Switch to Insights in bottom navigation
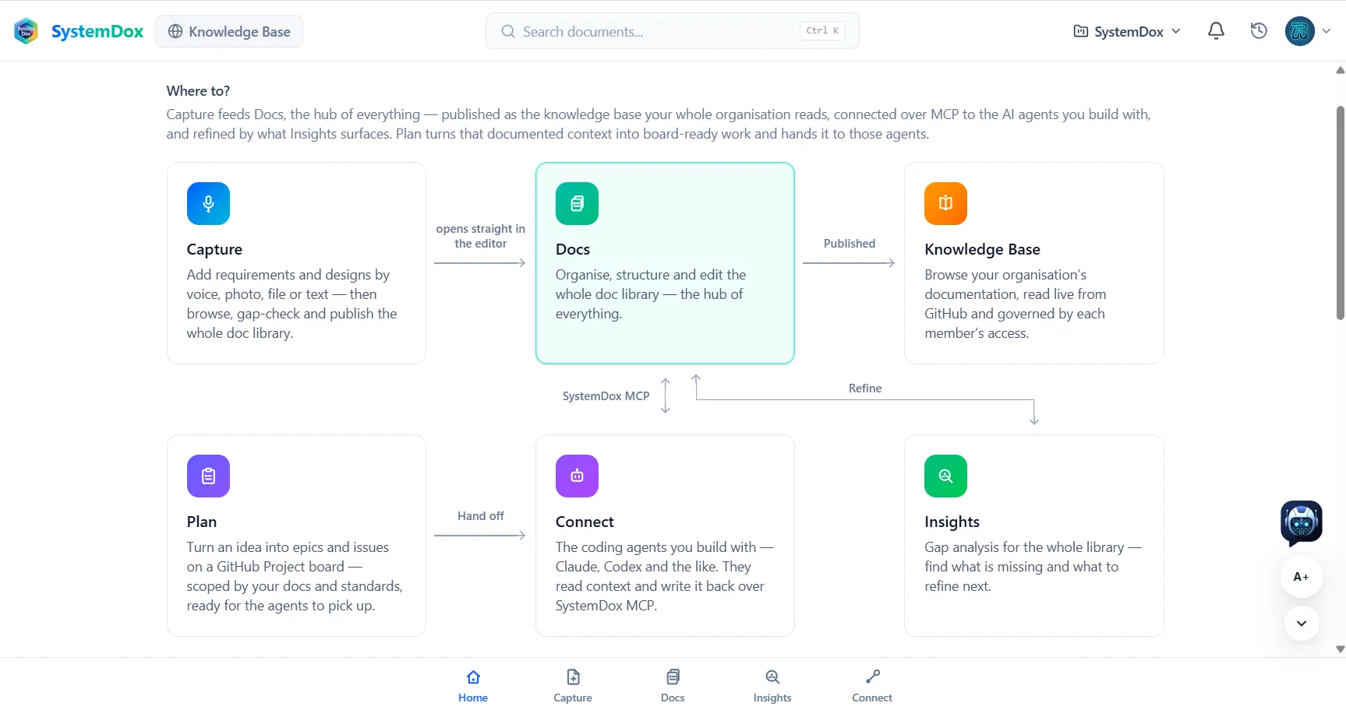The width and height of the screenshot is (1346, 710). 772,685
